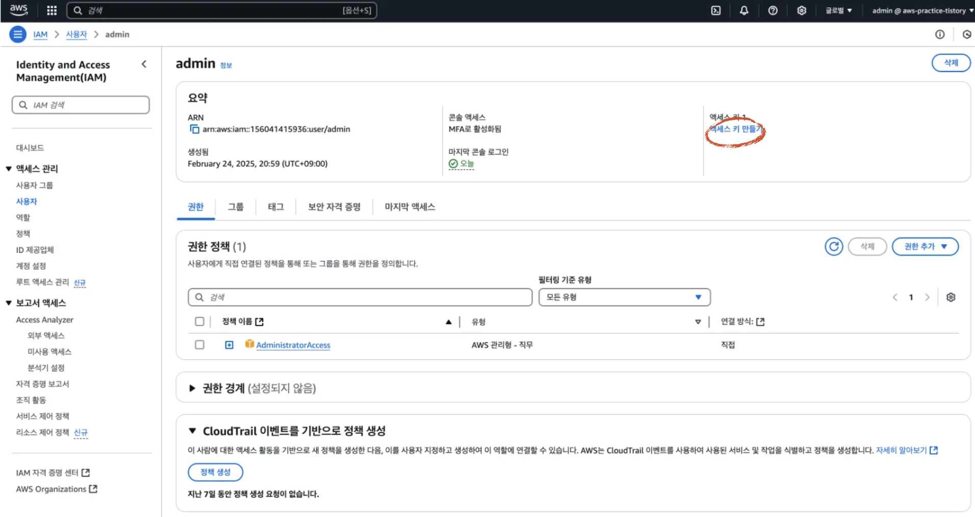Switch to the 마지막 액세스 tab
This screenshot has height=517, width=975.
tap(409, 206)
